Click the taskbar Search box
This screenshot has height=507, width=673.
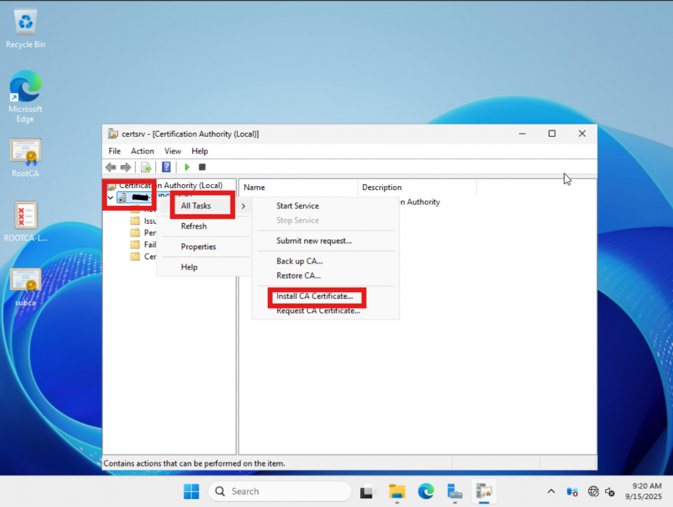pos(280,491)
